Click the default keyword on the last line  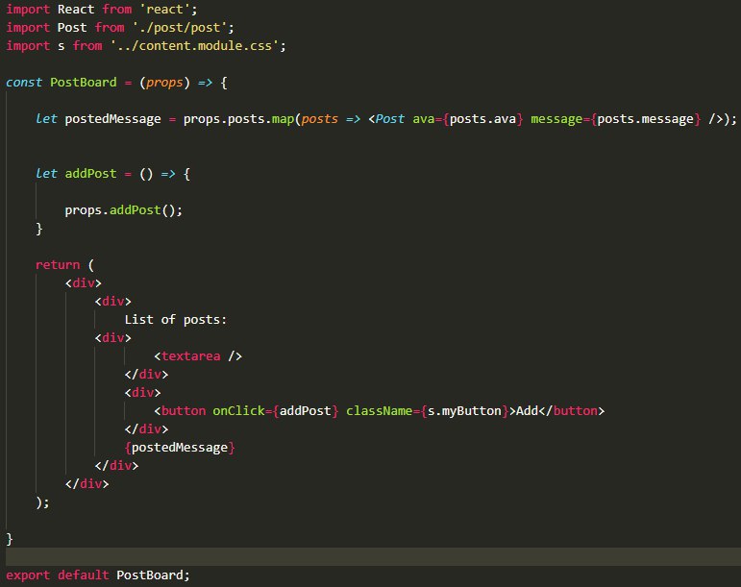pyautogui.click(x=84, y=575)
